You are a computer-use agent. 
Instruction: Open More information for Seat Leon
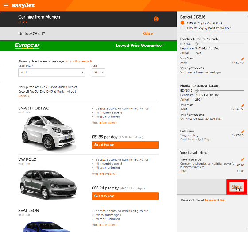(x=104, y=225)
